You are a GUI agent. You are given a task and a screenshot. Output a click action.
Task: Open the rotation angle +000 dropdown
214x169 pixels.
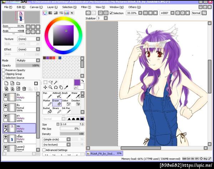173,13
